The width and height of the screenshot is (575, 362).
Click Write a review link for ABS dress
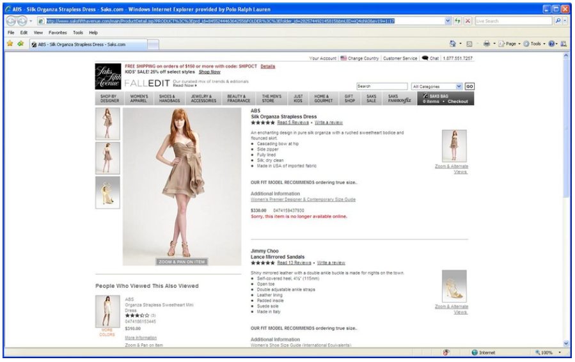coord(328,123)
